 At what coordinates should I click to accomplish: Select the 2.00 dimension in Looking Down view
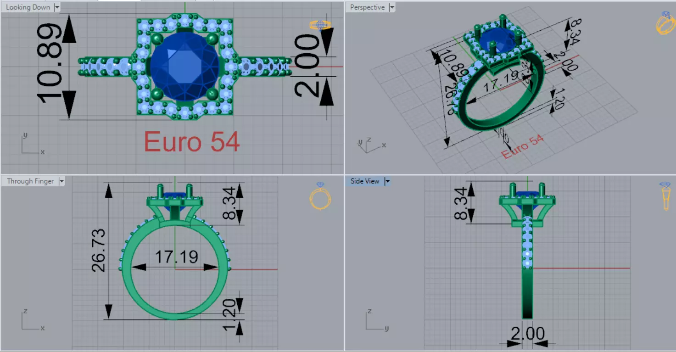[307, 66]
